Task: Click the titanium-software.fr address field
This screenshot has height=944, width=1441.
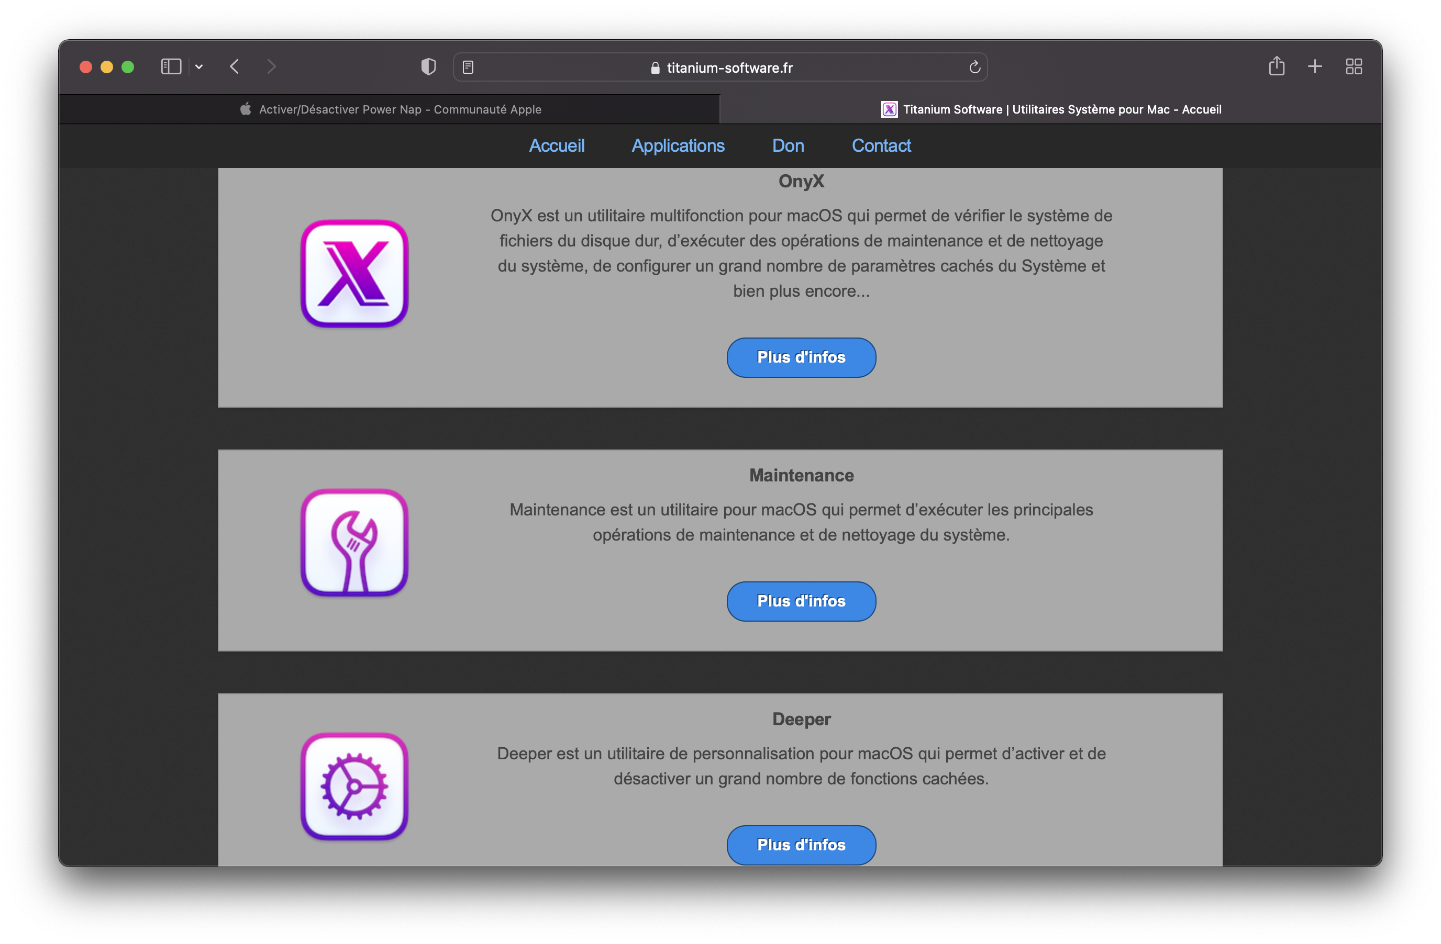Action: coord(729,68)
